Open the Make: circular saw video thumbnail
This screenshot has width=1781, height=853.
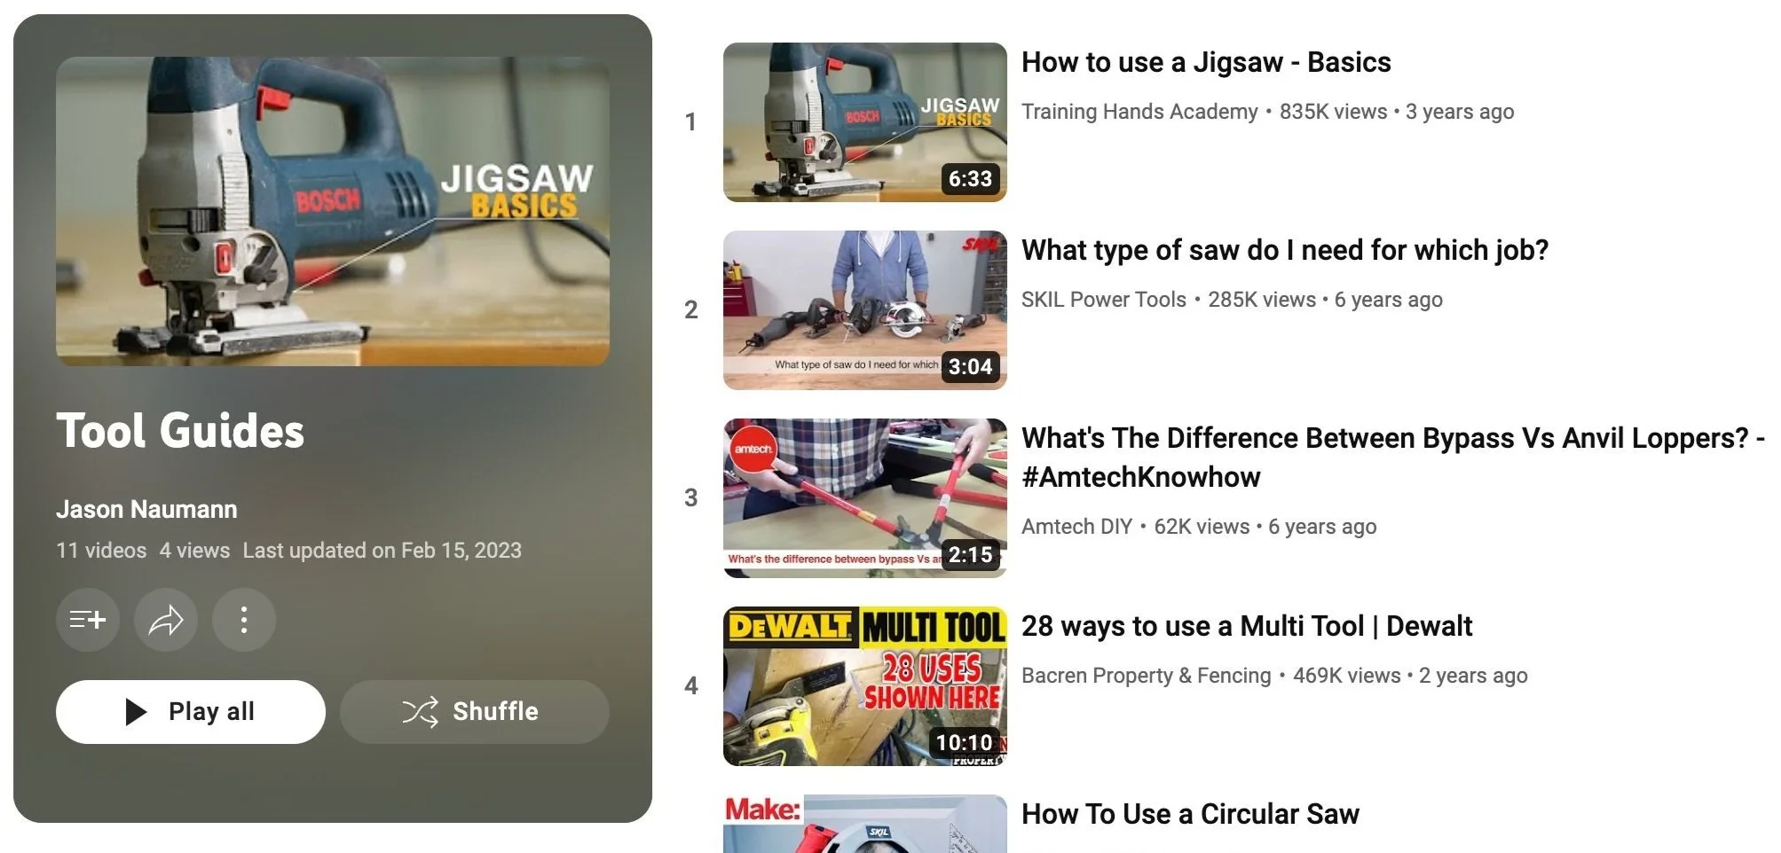click(x=865, y=824)
